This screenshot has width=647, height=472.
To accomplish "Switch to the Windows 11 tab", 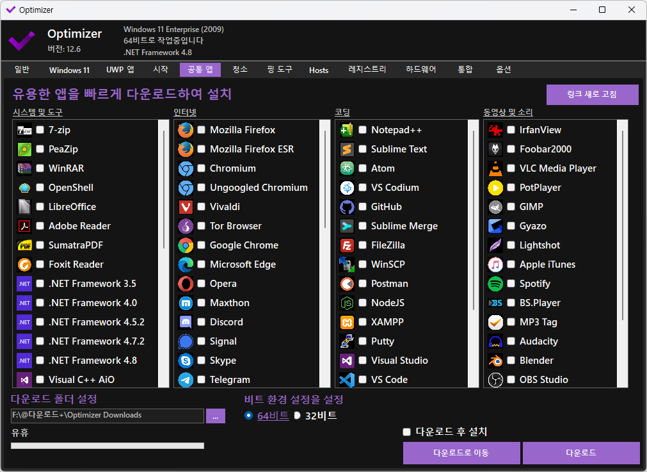I will click(69, 70).
